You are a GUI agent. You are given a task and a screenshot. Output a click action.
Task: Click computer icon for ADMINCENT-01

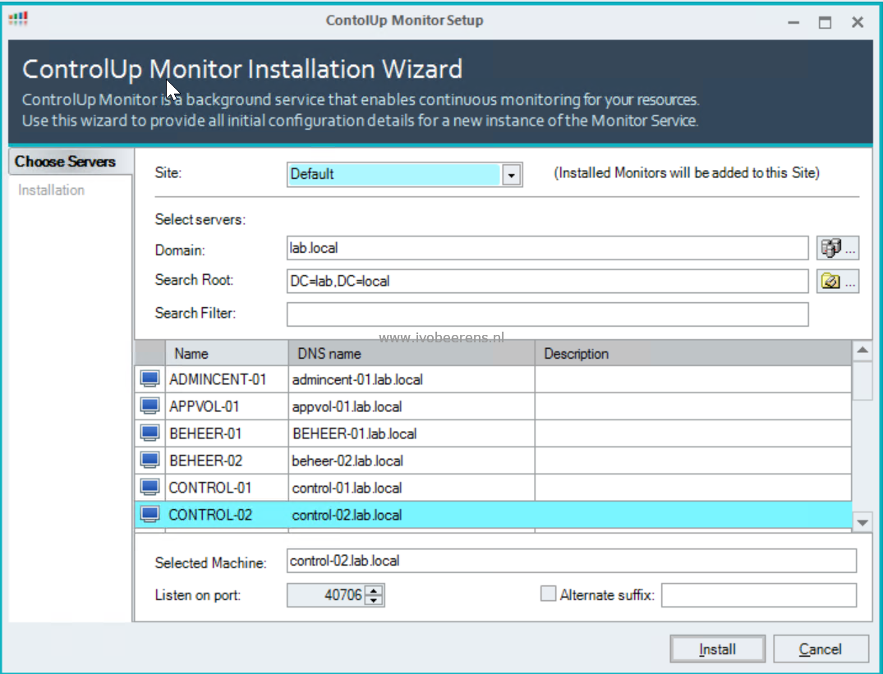pos(149,379)
